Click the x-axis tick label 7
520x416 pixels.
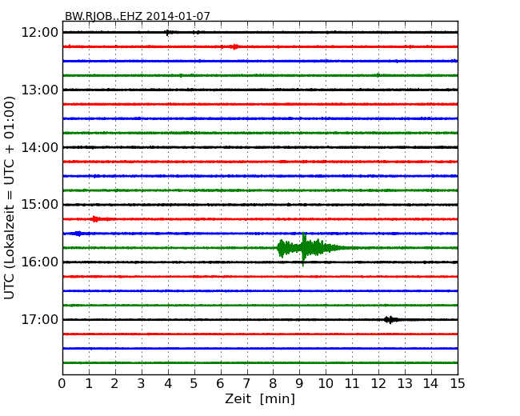pos(246,384)
